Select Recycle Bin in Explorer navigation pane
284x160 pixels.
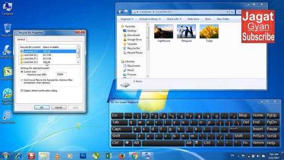[x=131, y=48]
